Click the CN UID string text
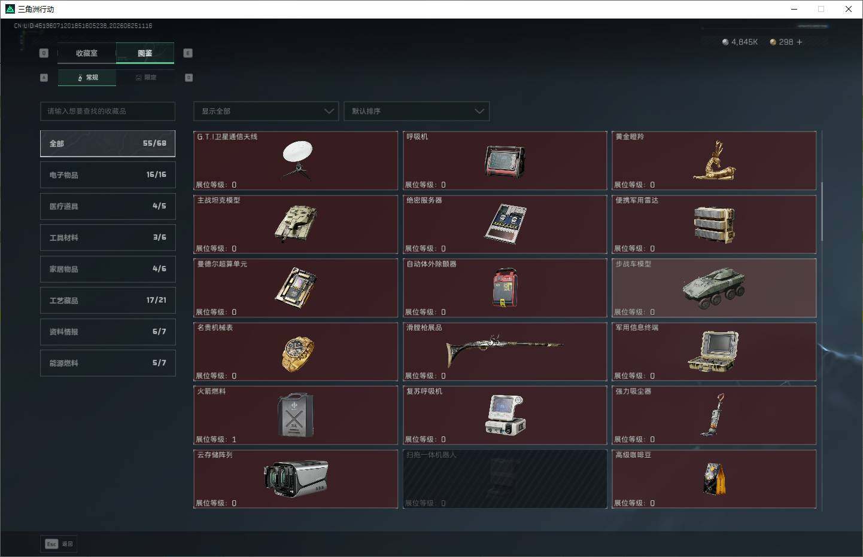The image size is (863, 557). pos(83,26)
